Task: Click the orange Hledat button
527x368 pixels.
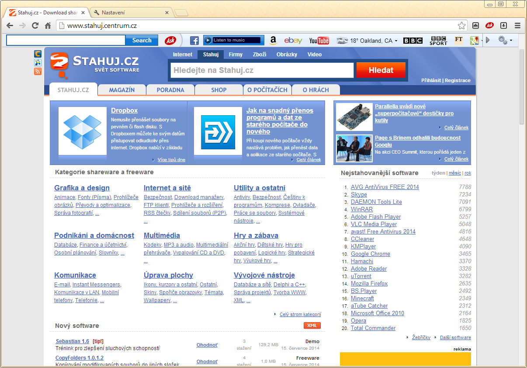Action: (381, 70)
